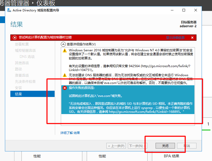This screenshot has height=161, width=212.
Task: Click the knowledge base 942564 message text
Action: tap(129, 68)
